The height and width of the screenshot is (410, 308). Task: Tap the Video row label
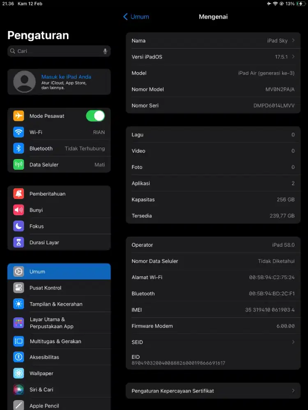point(138,151)
